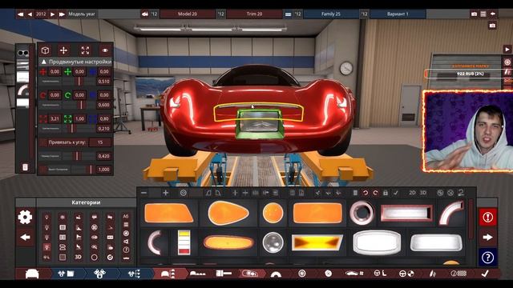Viewport: 513px width, 288px height.
Task: Choose chrome round lens fixture
Action: (x=273, y=242)
